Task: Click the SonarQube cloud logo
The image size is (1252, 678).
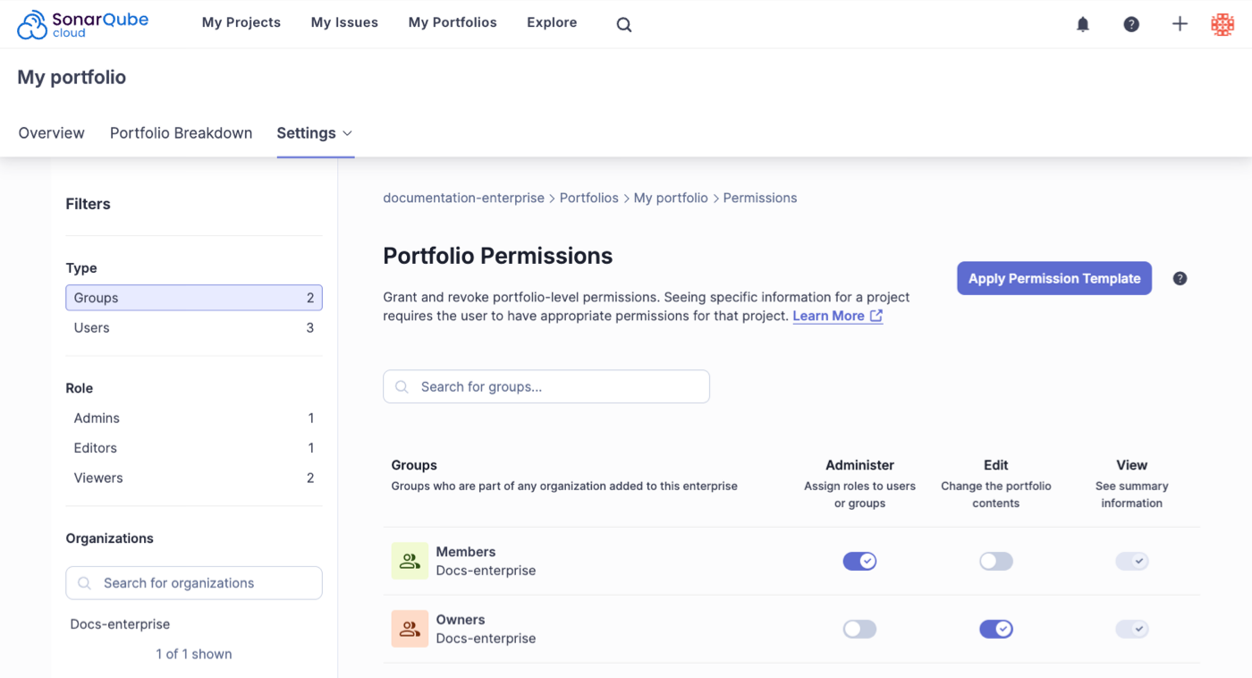Action: pos(83,24)
